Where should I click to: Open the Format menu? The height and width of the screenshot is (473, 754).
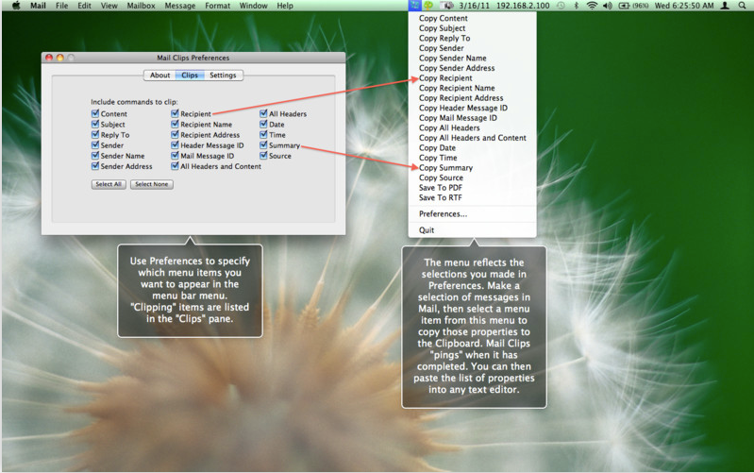(x=218, y=6)
